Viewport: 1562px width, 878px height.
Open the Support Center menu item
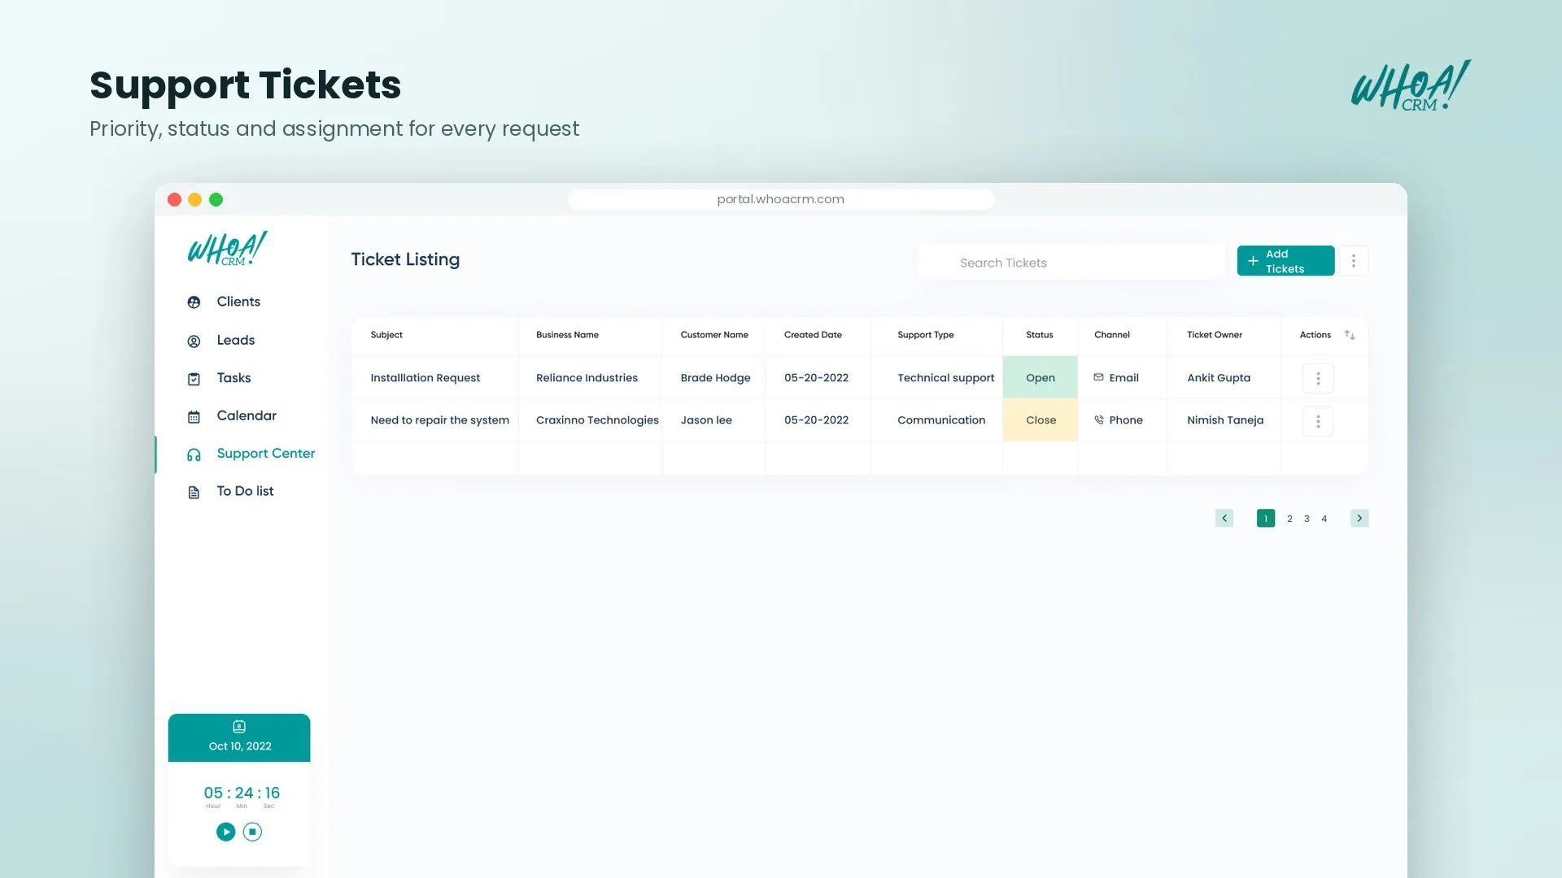click(x=265, y=454)
